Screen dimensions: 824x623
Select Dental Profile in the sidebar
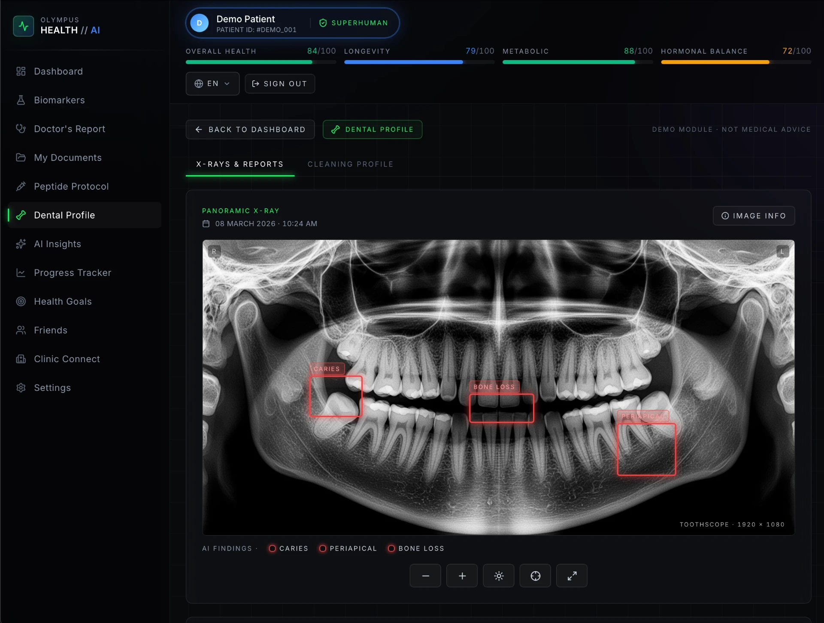click(x=85, y=215)
